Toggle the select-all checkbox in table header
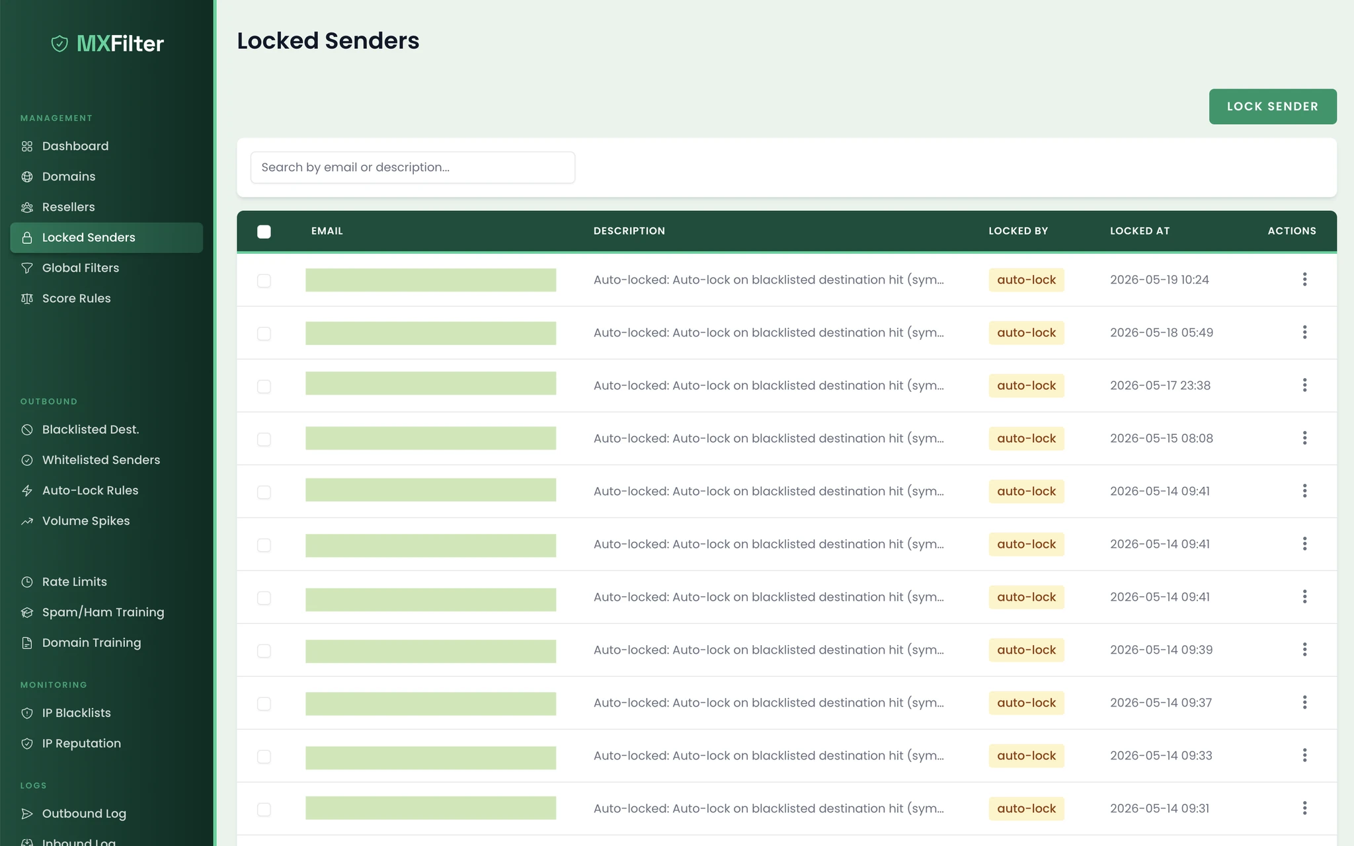This screenshot has height=846, width=1354. 264,231
